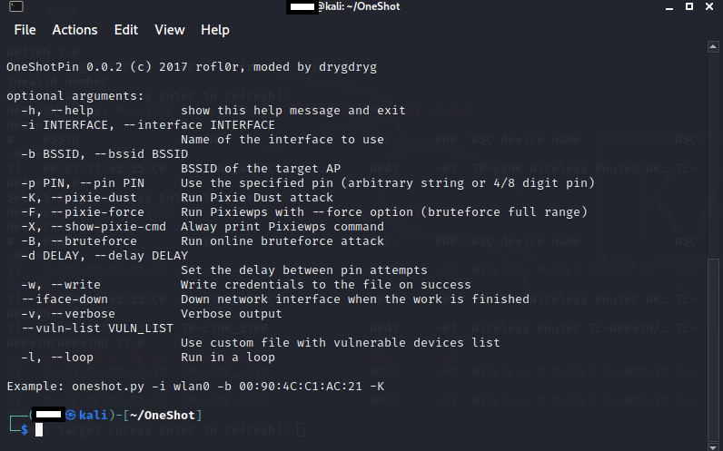Open the Edit menu
This screenshot has height=451, width=723.
tap(126, 30)
